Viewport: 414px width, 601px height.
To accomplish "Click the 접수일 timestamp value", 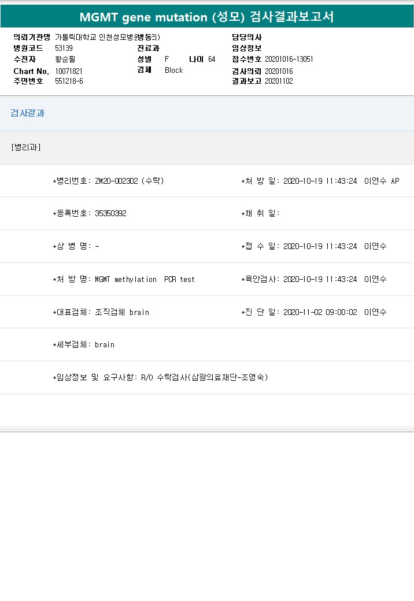I will [x=320, y=246].
